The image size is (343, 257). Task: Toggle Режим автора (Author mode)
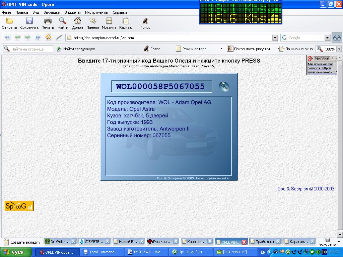(x=191, y=49)
